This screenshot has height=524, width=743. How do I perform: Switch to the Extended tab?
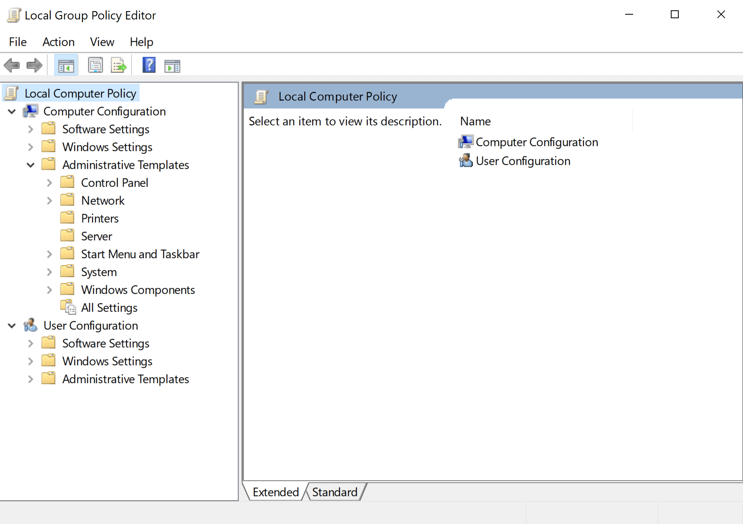coord(275,492)
